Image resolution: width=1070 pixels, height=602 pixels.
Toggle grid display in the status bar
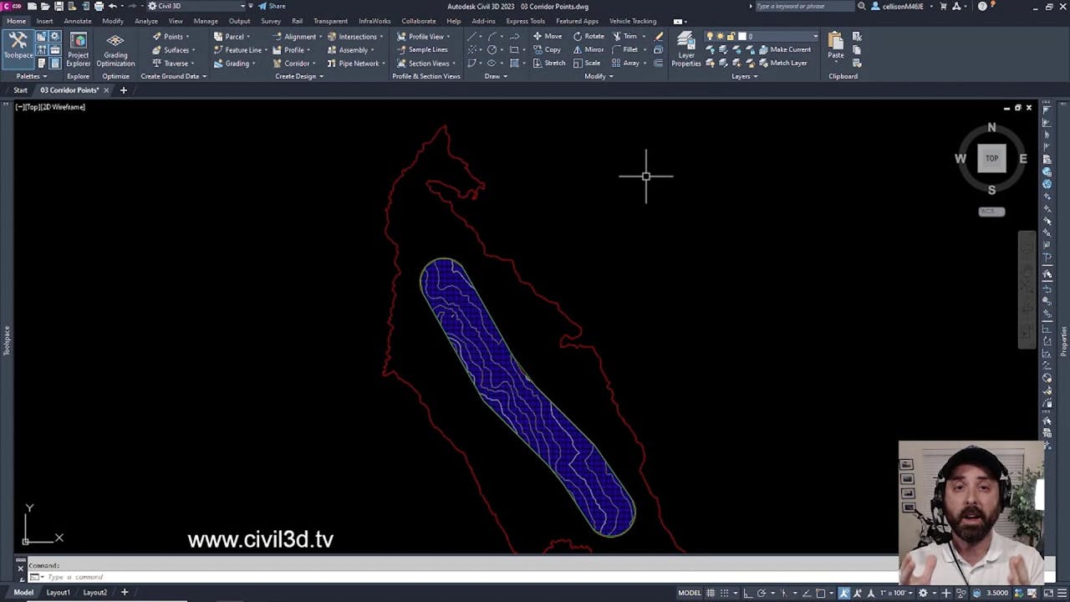(x=711, y=593)
